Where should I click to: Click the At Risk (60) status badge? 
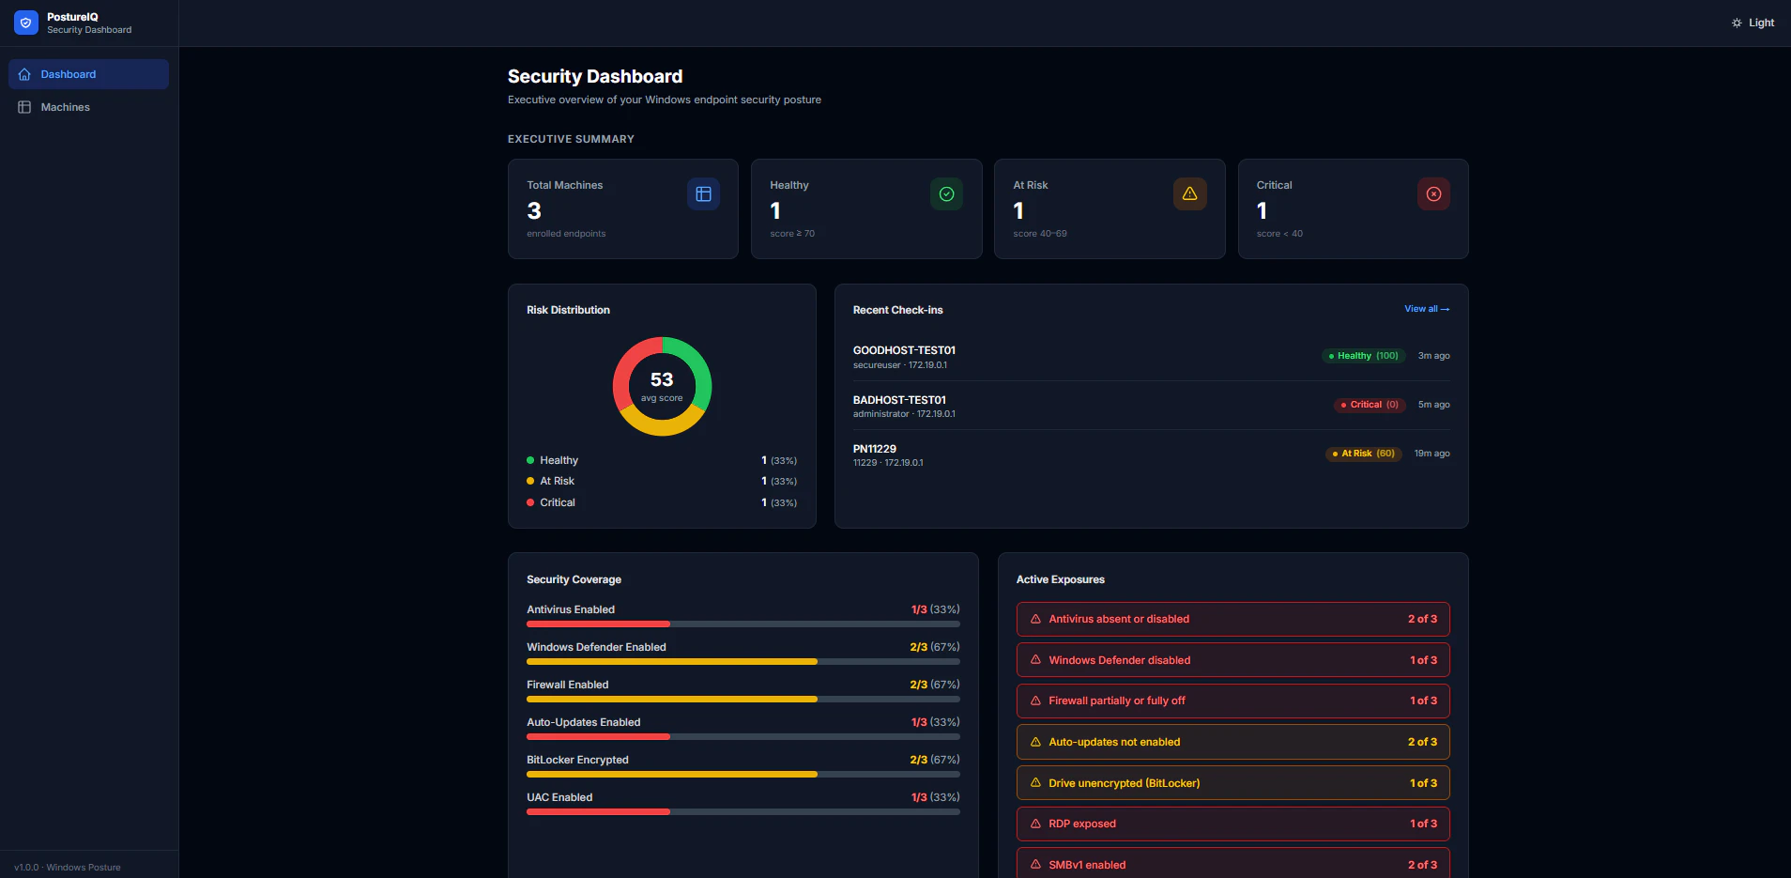point(1363,454)
